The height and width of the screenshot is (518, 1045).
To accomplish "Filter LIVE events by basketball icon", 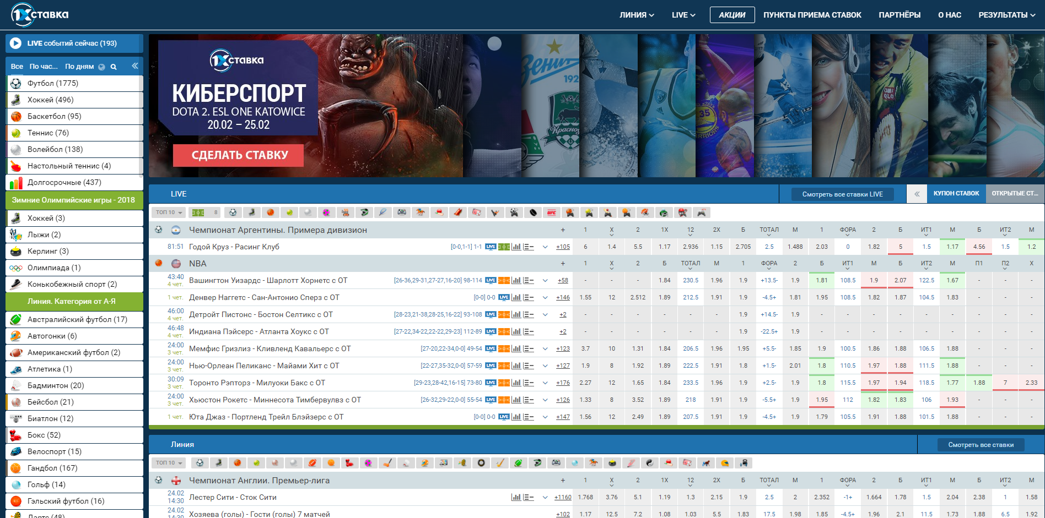I will coord(271,212).
